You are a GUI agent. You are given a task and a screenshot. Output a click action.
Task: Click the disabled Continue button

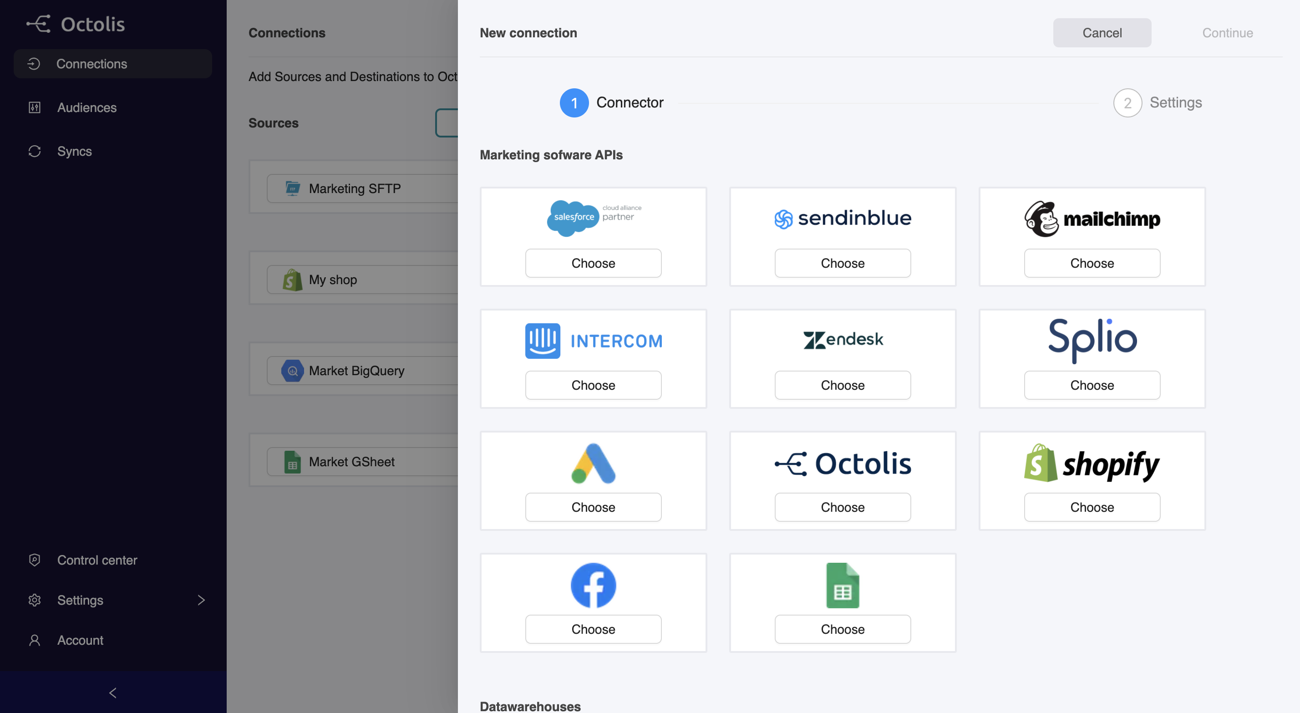click(1227, 33)
